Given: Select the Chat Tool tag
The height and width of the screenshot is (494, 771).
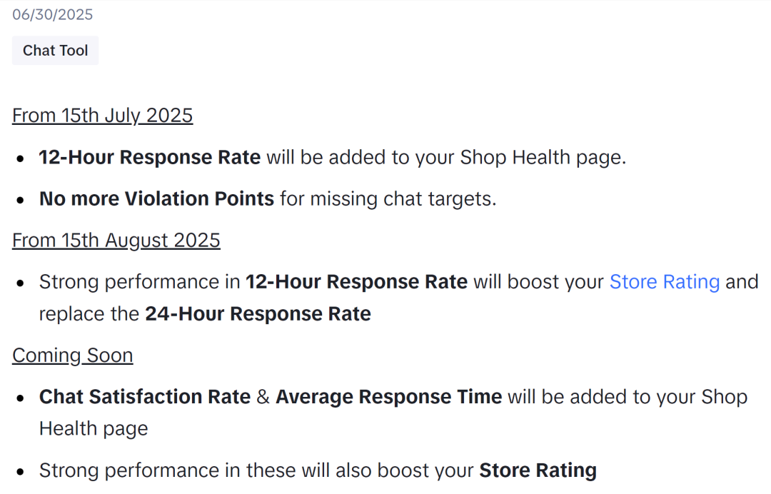Looking at the screenshot, I should (56, 51).
